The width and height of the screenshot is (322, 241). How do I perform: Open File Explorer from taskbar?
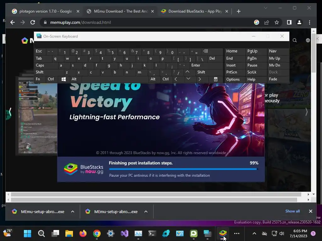[69, 233]
